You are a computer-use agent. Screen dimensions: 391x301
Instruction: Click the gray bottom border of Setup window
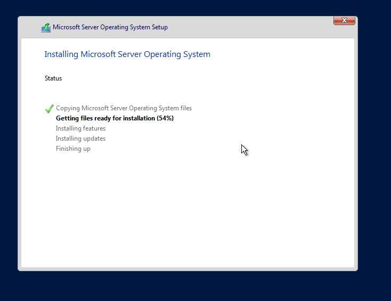(188, 269)
